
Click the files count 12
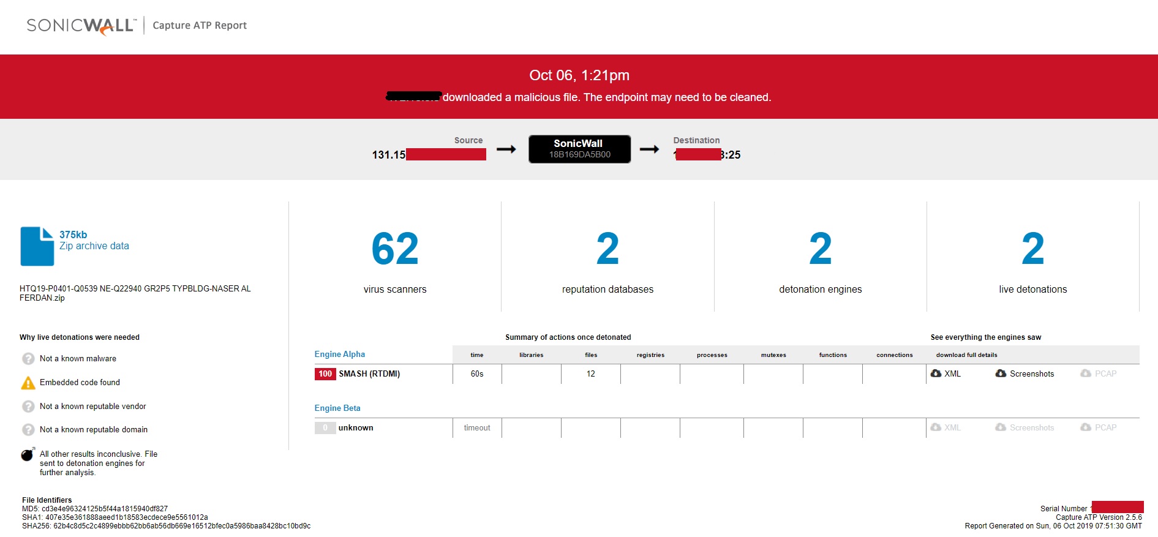click(x=591, y=374)
